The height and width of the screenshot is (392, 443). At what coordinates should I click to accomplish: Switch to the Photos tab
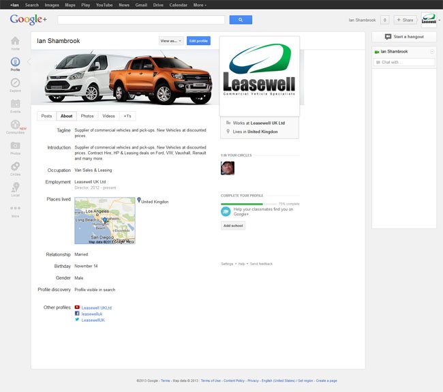(x=87, y=116)
